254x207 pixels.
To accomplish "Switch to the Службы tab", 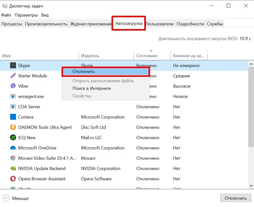I will click(215, 24).
